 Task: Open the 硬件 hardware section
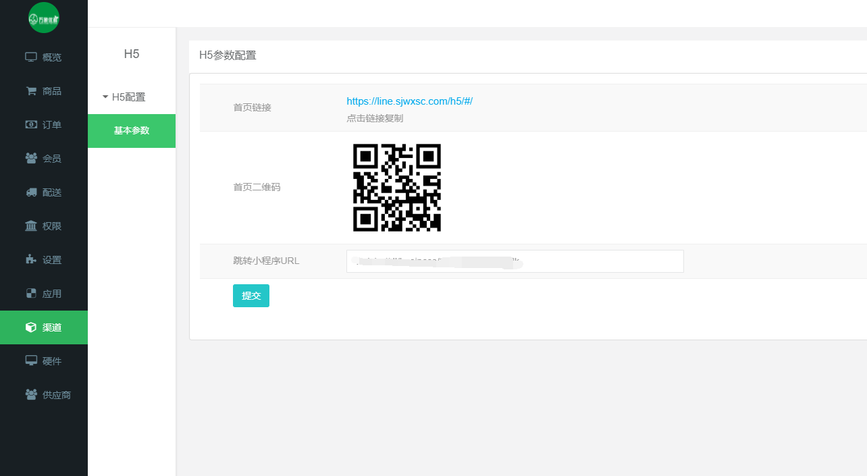(x=44, y=361)
